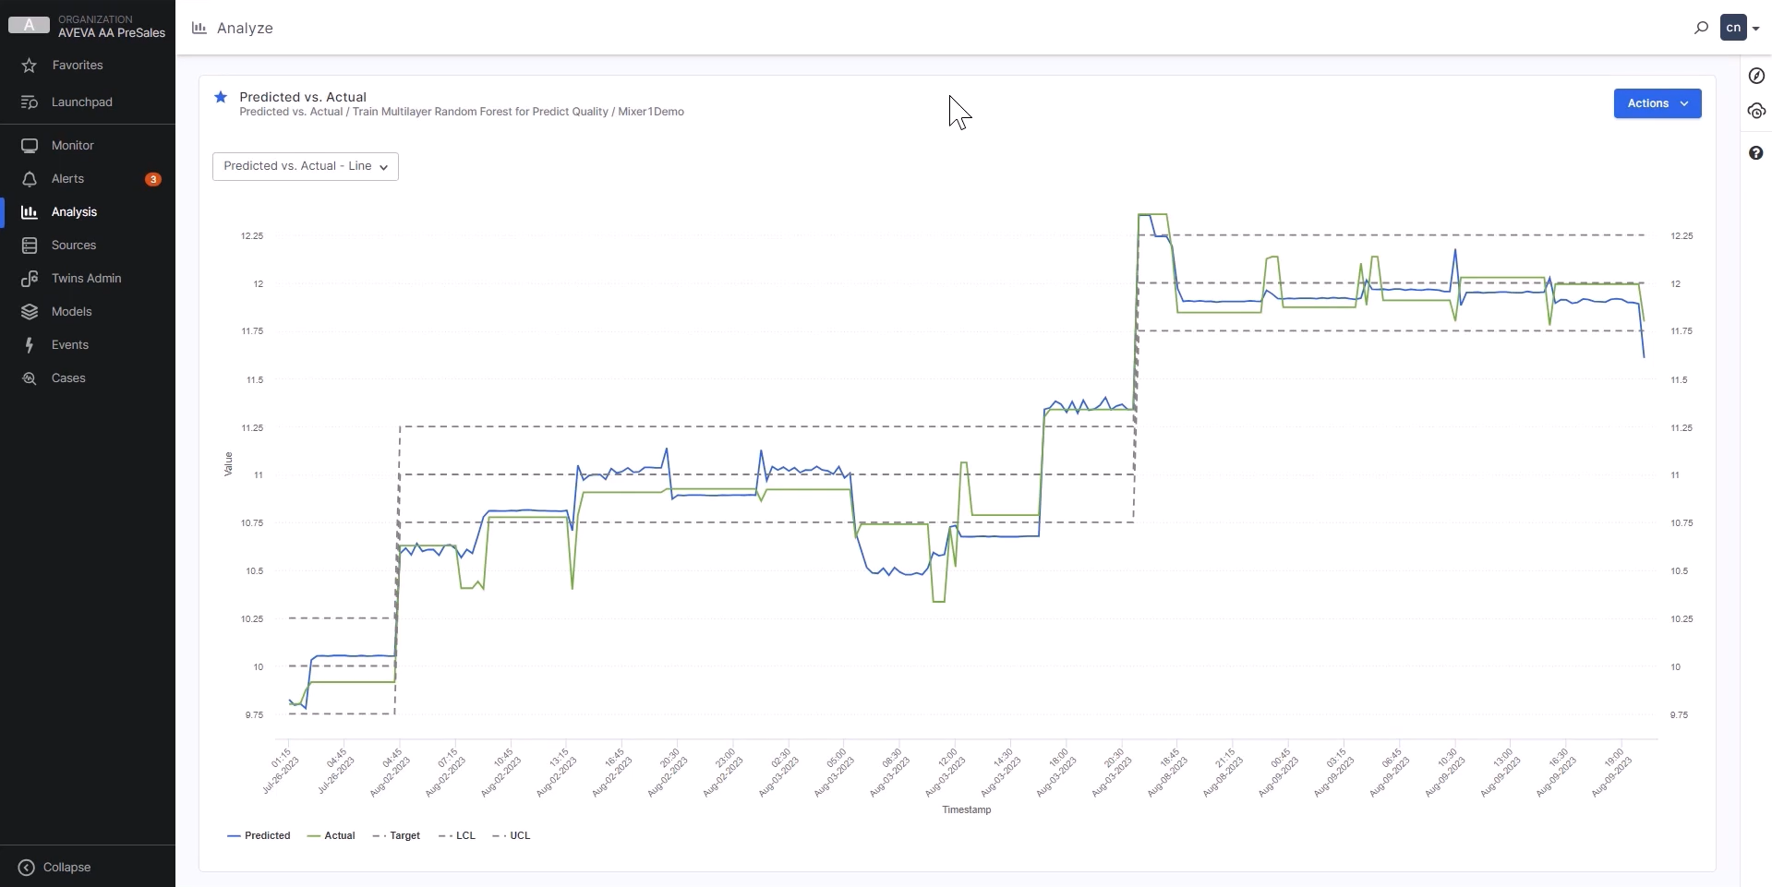Open the help question mark icon
The image size is (1772, 887).
coord(1756,153)
